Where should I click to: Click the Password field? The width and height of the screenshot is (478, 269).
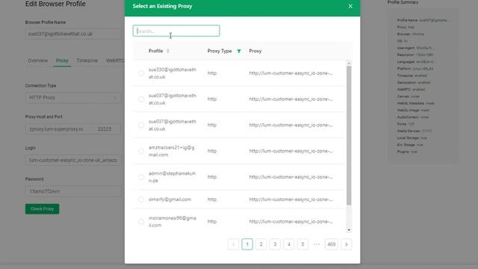pyautogui.click(x=73, y=191)
